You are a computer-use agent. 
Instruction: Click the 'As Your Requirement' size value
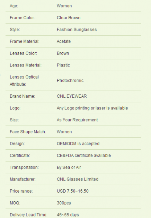tap(77, 120)
